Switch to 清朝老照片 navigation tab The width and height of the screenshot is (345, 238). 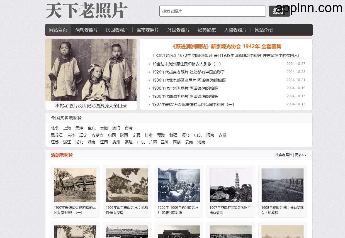tap(86, 30)
